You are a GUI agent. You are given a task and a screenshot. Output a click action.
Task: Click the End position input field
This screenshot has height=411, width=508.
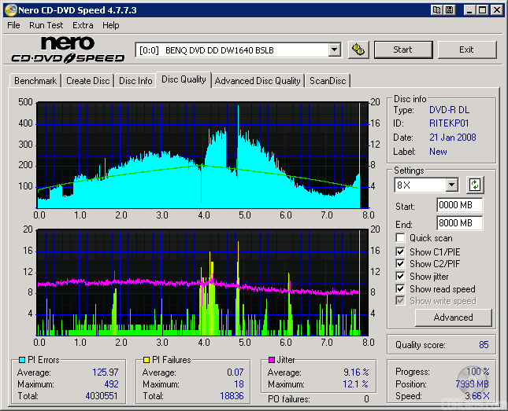pyautogui.click(x=459, y=223)
